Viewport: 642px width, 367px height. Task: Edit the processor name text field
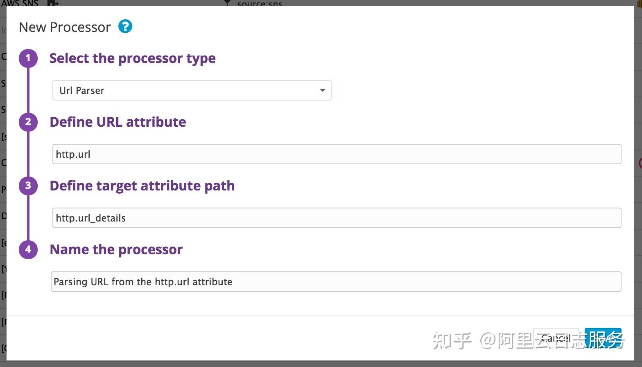[336, 282]
